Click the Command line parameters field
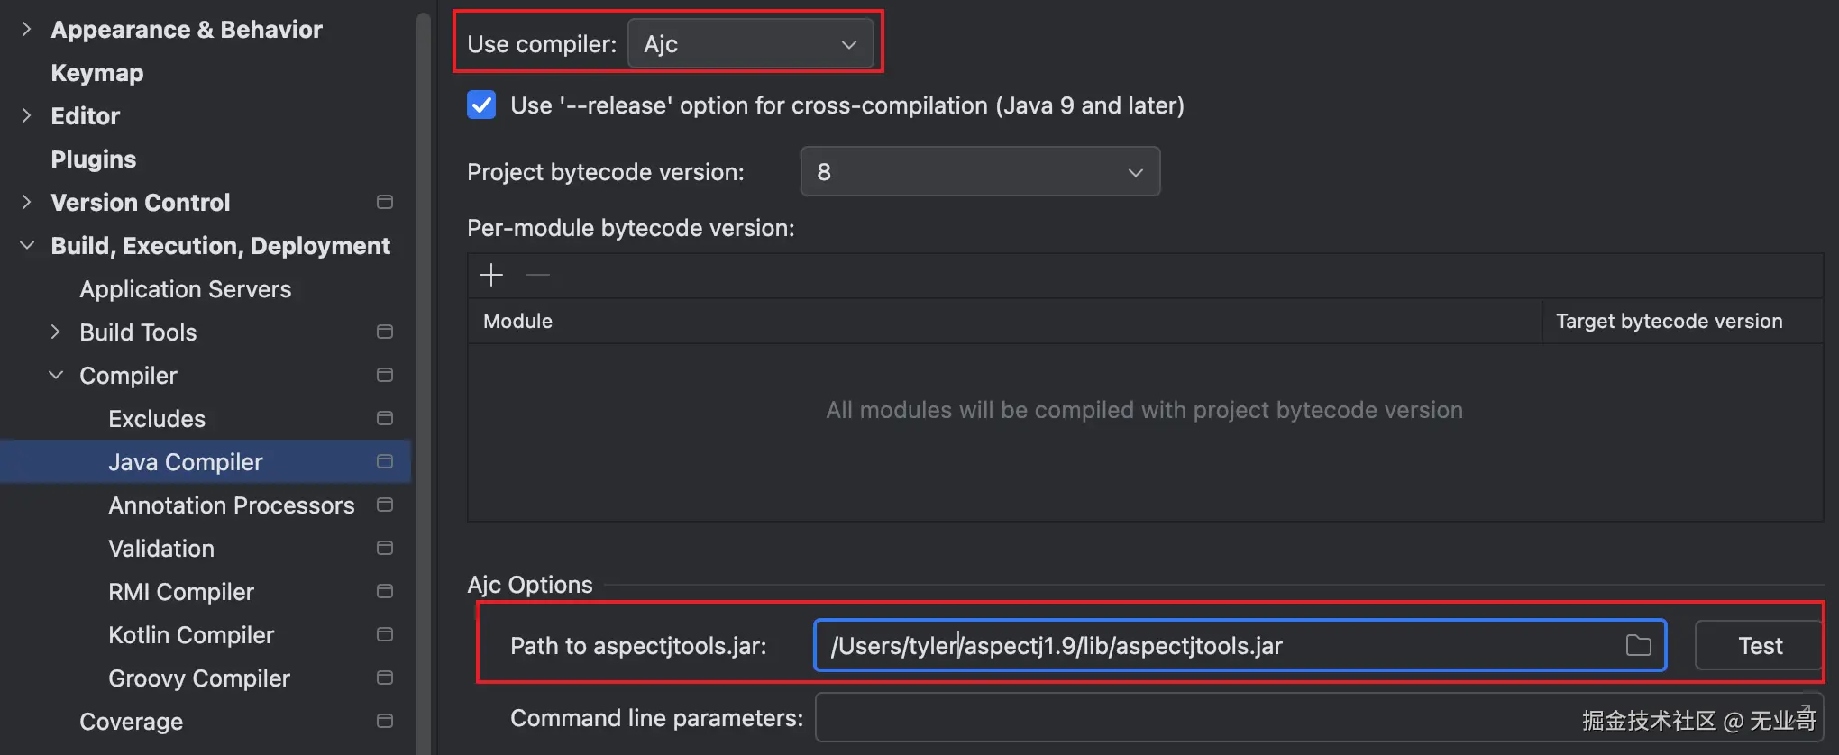The image size is (1839, 755). [1172, 718]
